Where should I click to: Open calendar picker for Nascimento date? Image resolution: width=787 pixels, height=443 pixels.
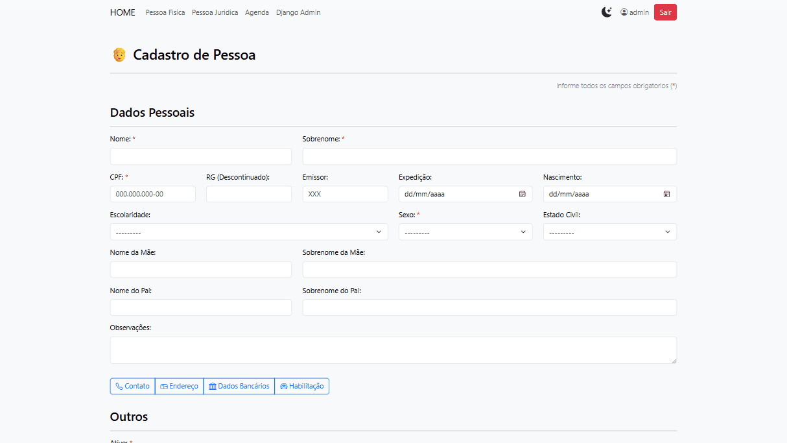666,194
